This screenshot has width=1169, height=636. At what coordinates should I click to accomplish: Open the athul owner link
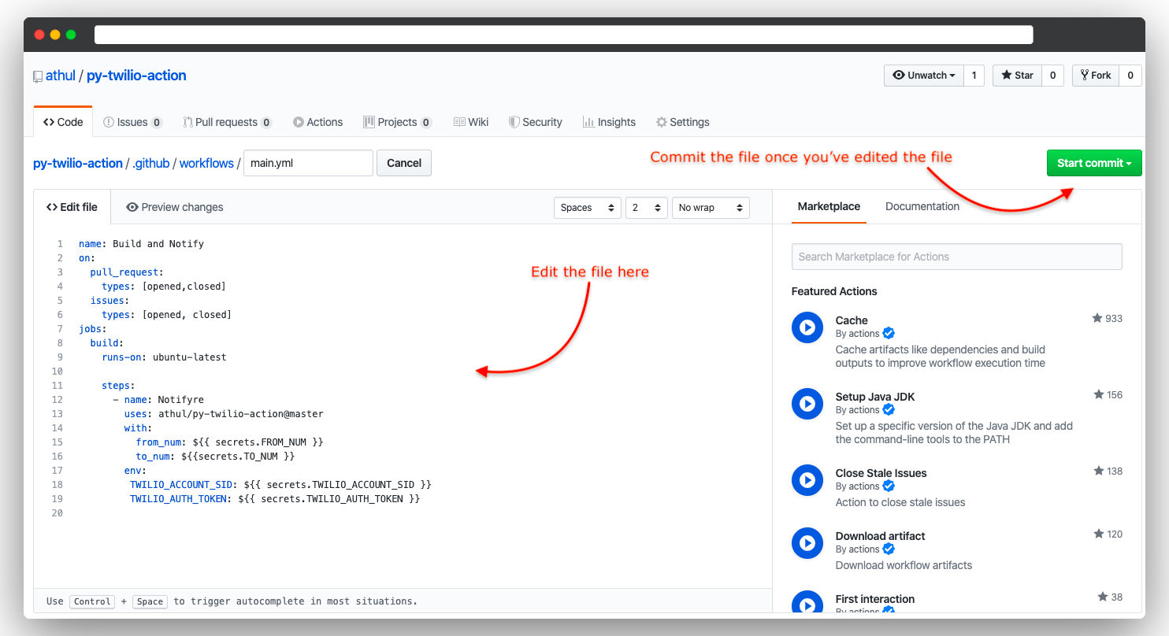coord(61,76)
